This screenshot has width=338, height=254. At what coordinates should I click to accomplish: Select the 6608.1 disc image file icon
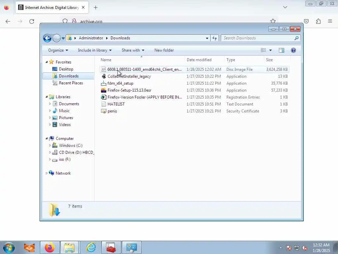[104, 69]
